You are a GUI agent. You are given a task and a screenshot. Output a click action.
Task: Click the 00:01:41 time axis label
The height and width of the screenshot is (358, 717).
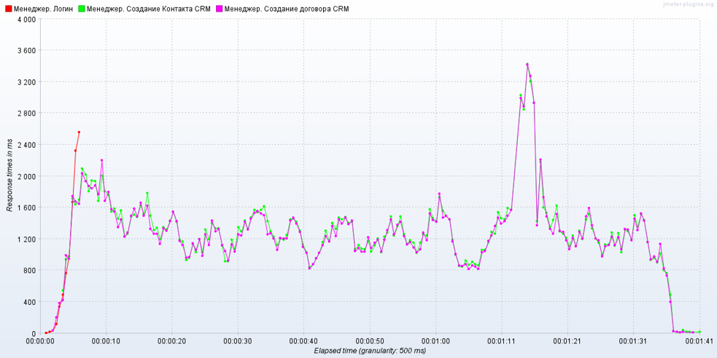[x=699, y=341]
